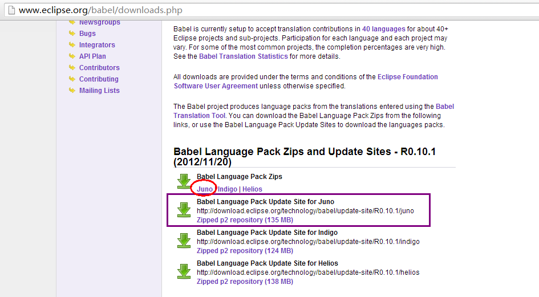Open the Newsgroups sidebar link
Screen dimensions: 539x297
coord(100,23)
